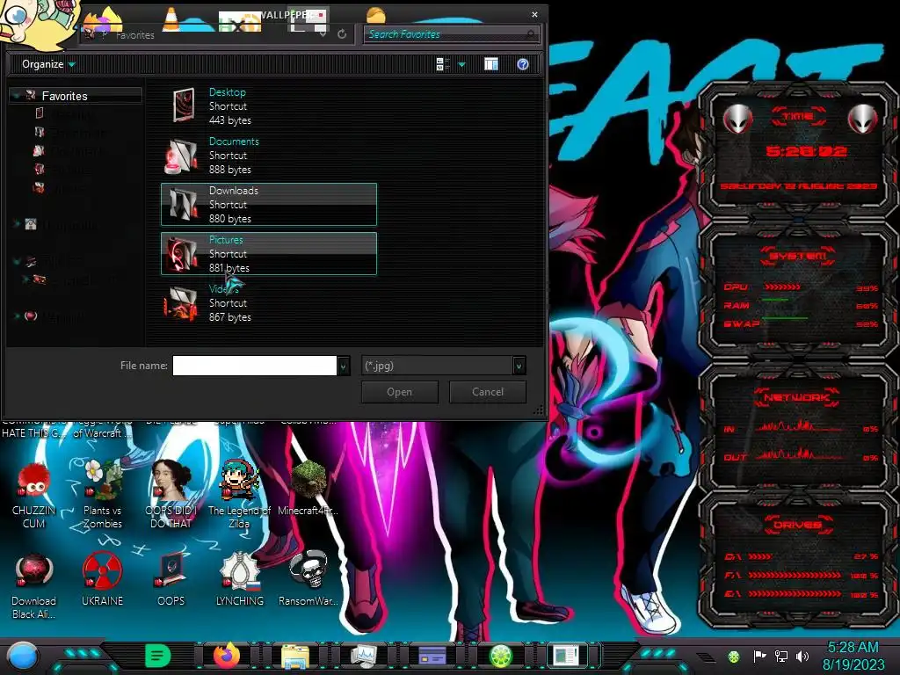Click the DRIVES widget header
The image size is (900, 675).
pyautogui.click(x=797, y=525)
